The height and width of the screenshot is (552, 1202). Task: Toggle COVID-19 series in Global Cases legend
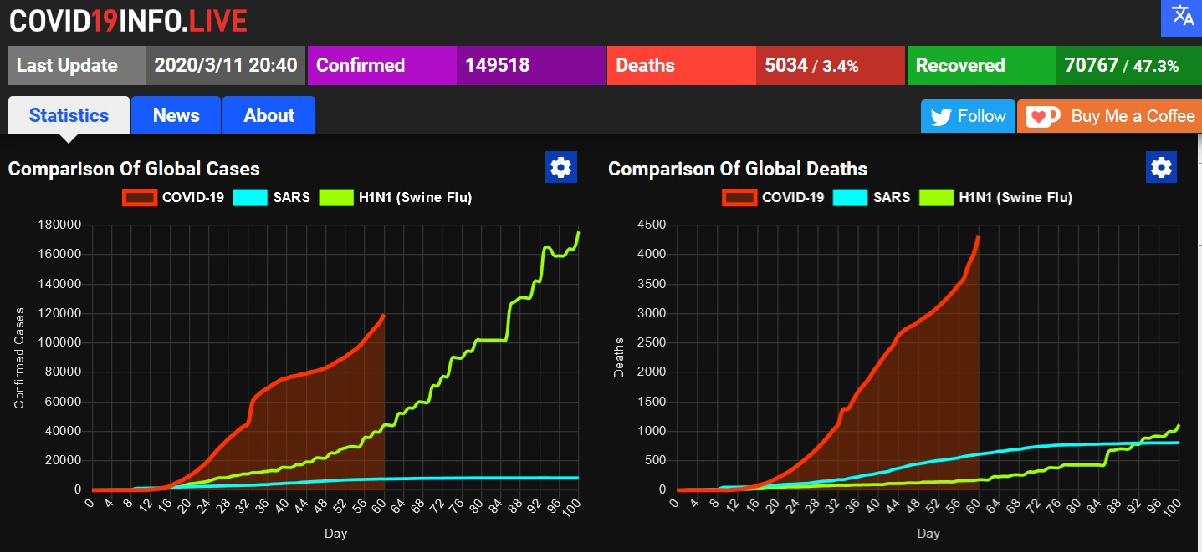coord(173,198)
